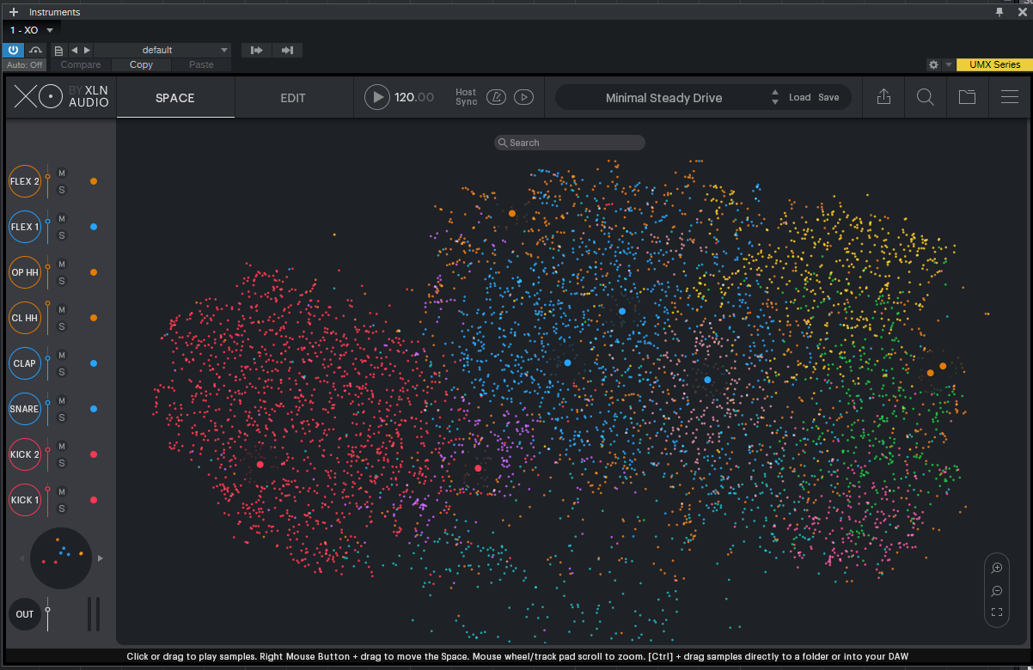Solo the KICK 2 channel
This screenshot has width=1033, height=670.
point(62,463)
